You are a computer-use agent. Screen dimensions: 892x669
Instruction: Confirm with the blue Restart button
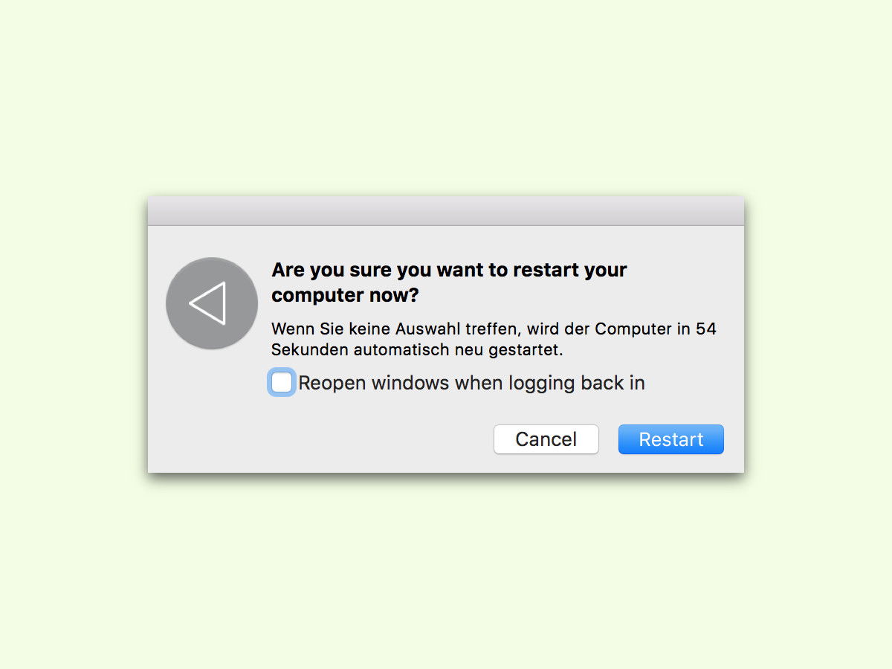(671, 439)
